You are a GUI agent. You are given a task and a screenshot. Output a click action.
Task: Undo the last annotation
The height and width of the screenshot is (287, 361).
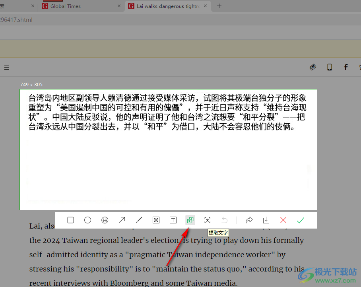pyautogui.click(x=224, y=220)
